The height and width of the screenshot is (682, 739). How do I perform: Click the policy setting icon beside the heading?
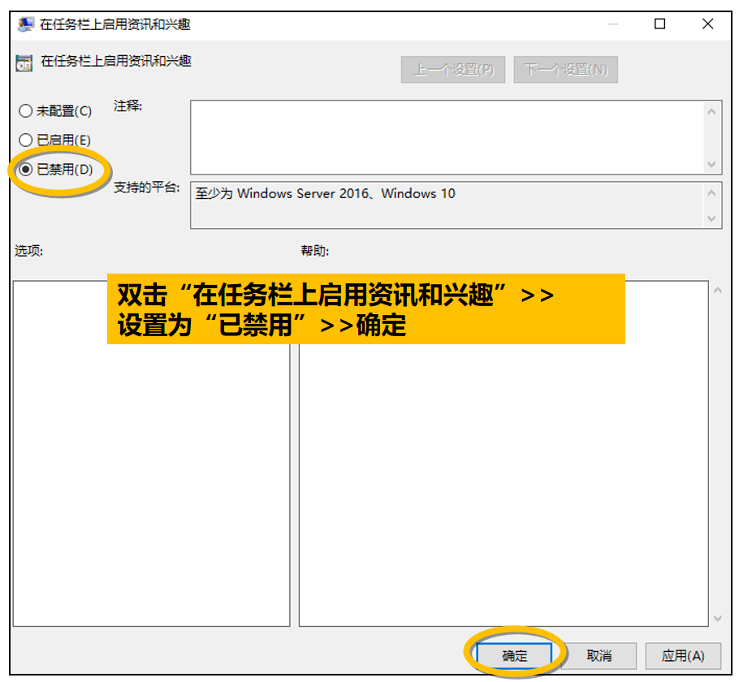click(24, 63)
